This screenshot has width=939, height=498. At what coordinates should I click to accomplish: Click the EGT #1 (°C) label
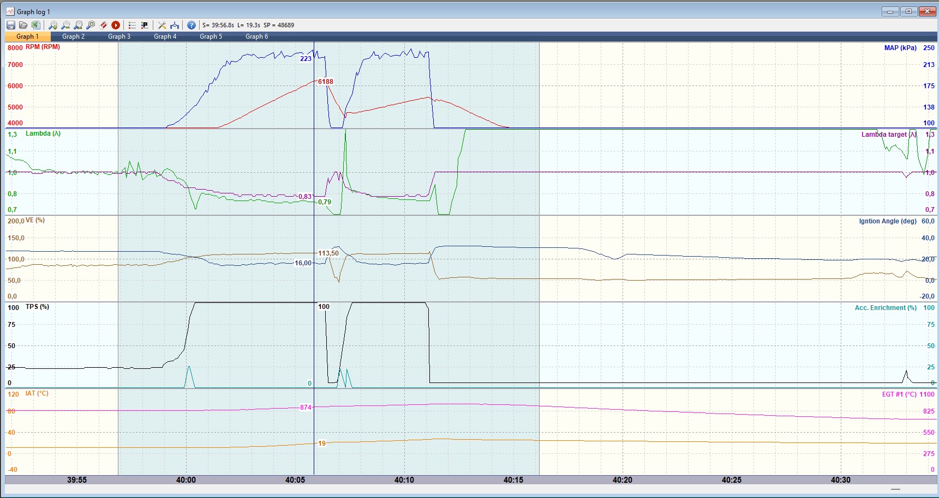[899, 394]
